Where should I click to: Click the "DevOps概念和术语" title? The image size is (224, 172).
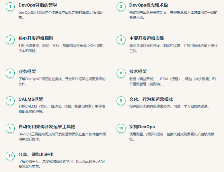pyautogui.click(x=149, y=5)
